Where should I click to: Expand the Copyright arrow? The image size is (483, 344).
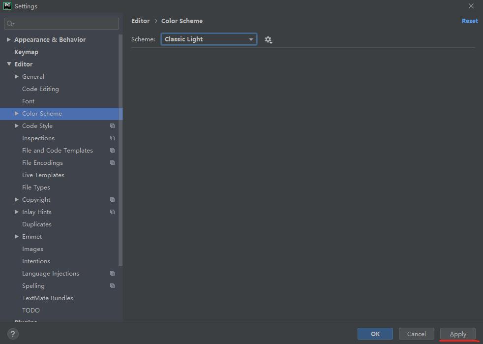(x=17, y=200)
